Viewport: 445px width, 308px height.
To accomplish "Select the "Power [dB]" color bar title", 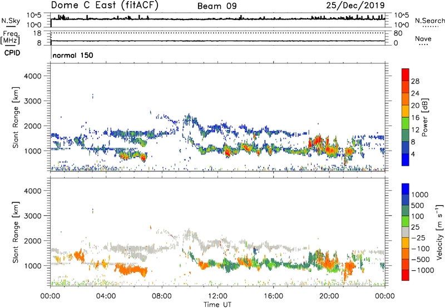I will click(x=424, y=117).
